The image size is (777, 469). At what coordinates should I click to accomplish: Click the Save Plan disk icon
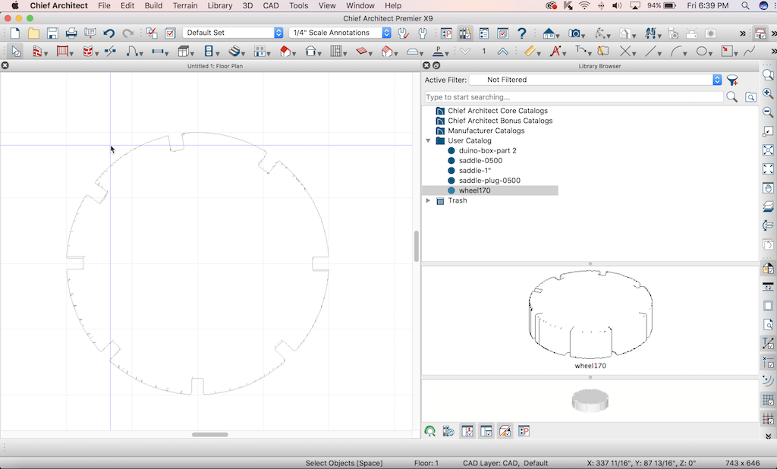pyautogui.click(x=52, y=33)
